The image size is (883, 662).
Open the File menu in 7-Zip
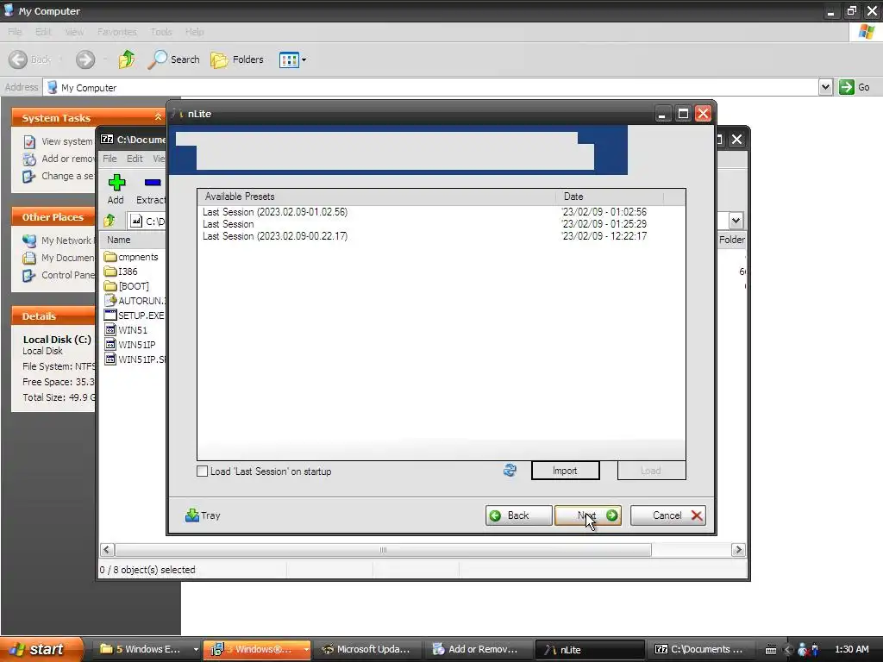(110, 159)
